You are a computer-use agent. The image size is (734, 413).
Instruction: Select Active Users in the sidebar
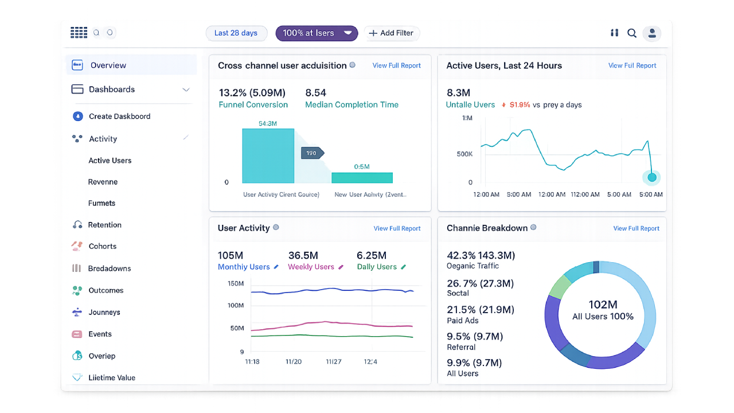[x=110, y=161]
